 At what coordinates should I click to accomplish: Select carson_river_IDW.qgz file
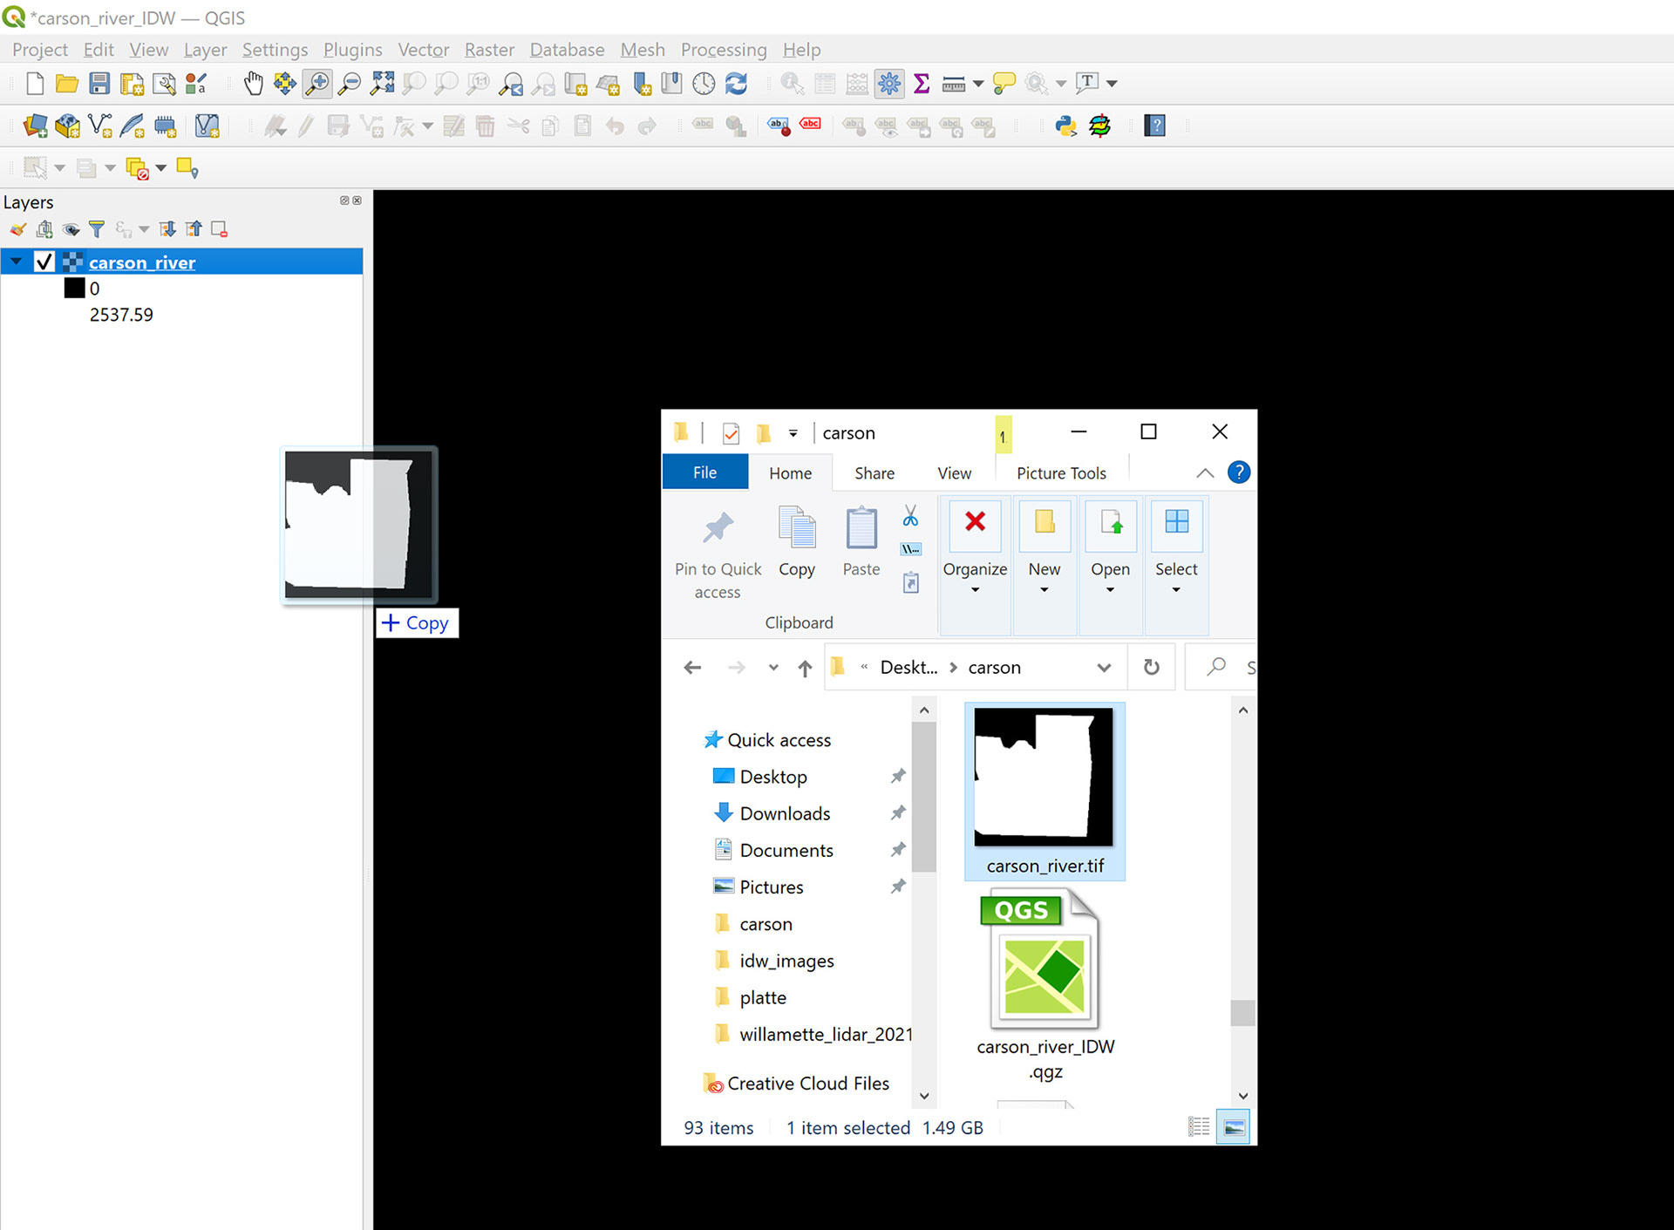(1045, 985)
